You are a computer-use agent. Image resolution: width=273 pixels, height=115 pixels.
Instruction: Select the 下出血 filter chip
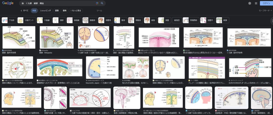(x=9, y=20)
